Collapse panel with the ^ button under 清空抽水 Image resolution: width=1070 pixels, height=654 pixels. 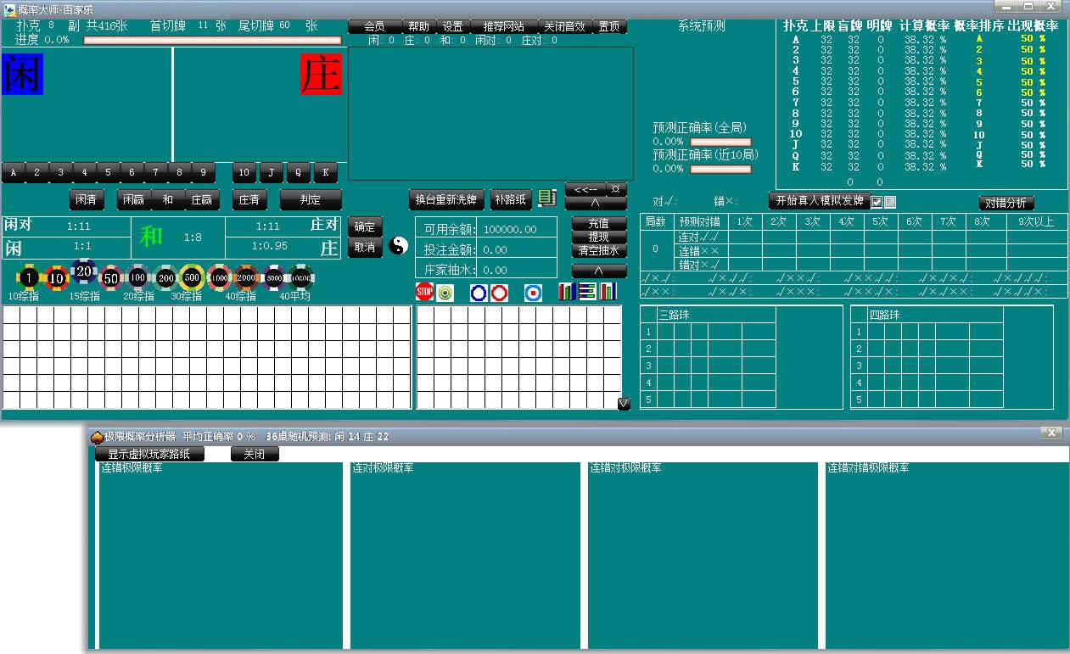coord(599,271)
